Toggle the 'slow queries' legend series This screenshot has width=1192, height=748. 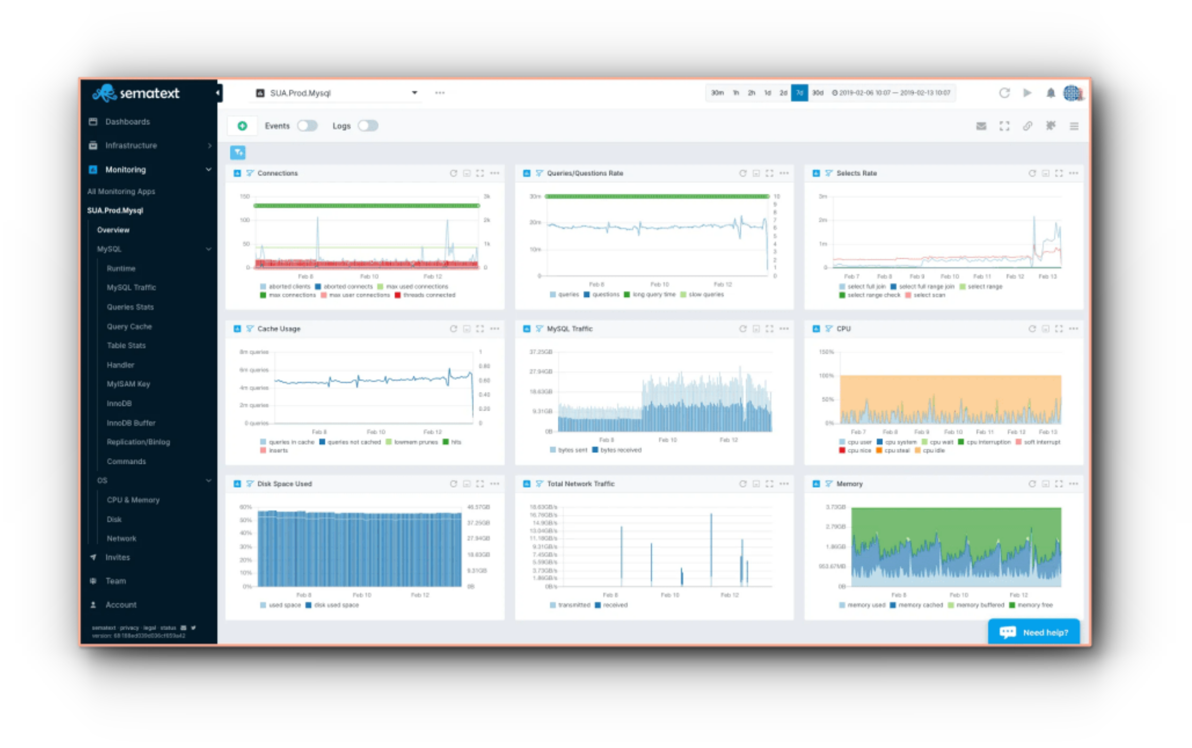coord(702,294)
